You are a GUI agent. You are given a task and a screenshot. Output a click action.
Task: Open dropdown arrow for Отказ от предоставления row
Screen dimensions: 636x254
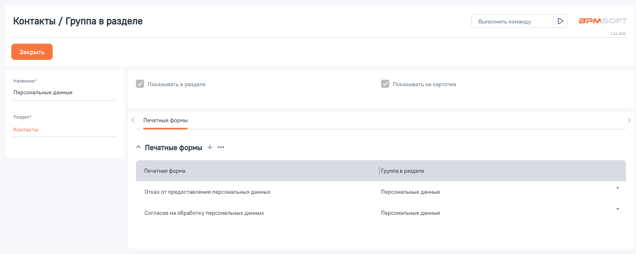tap(618, 188)
